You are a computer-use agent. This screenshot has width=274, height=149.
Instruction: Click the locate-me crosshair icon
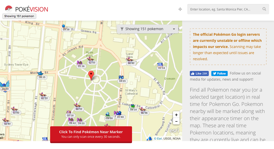(180, 9)
